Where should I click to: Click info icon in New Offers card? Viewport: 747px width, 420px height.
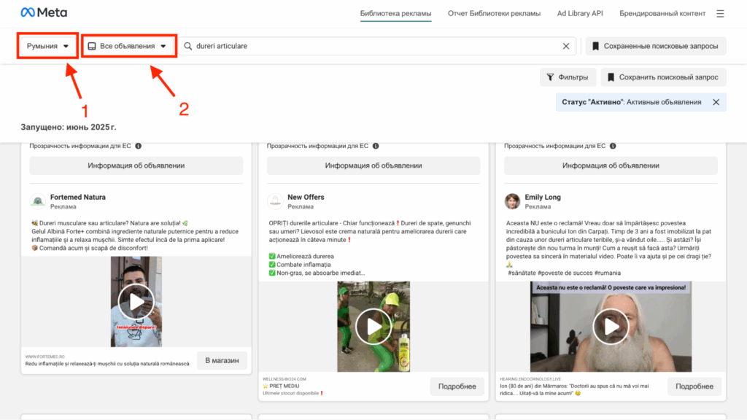click(376, 146)
